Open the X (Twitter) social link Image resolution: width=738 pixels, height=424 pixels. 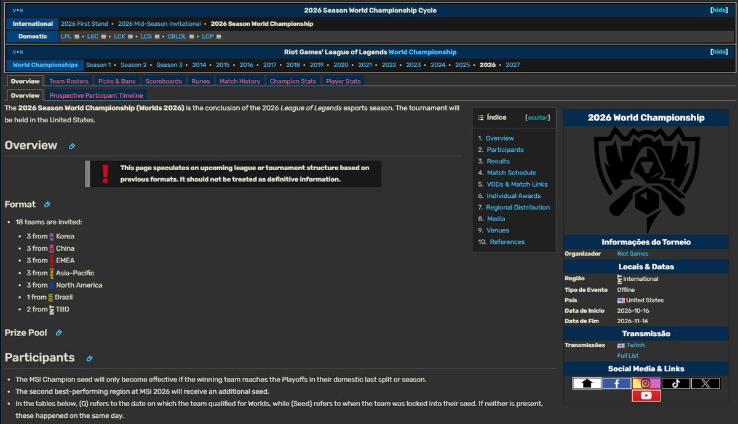(705, 383)
